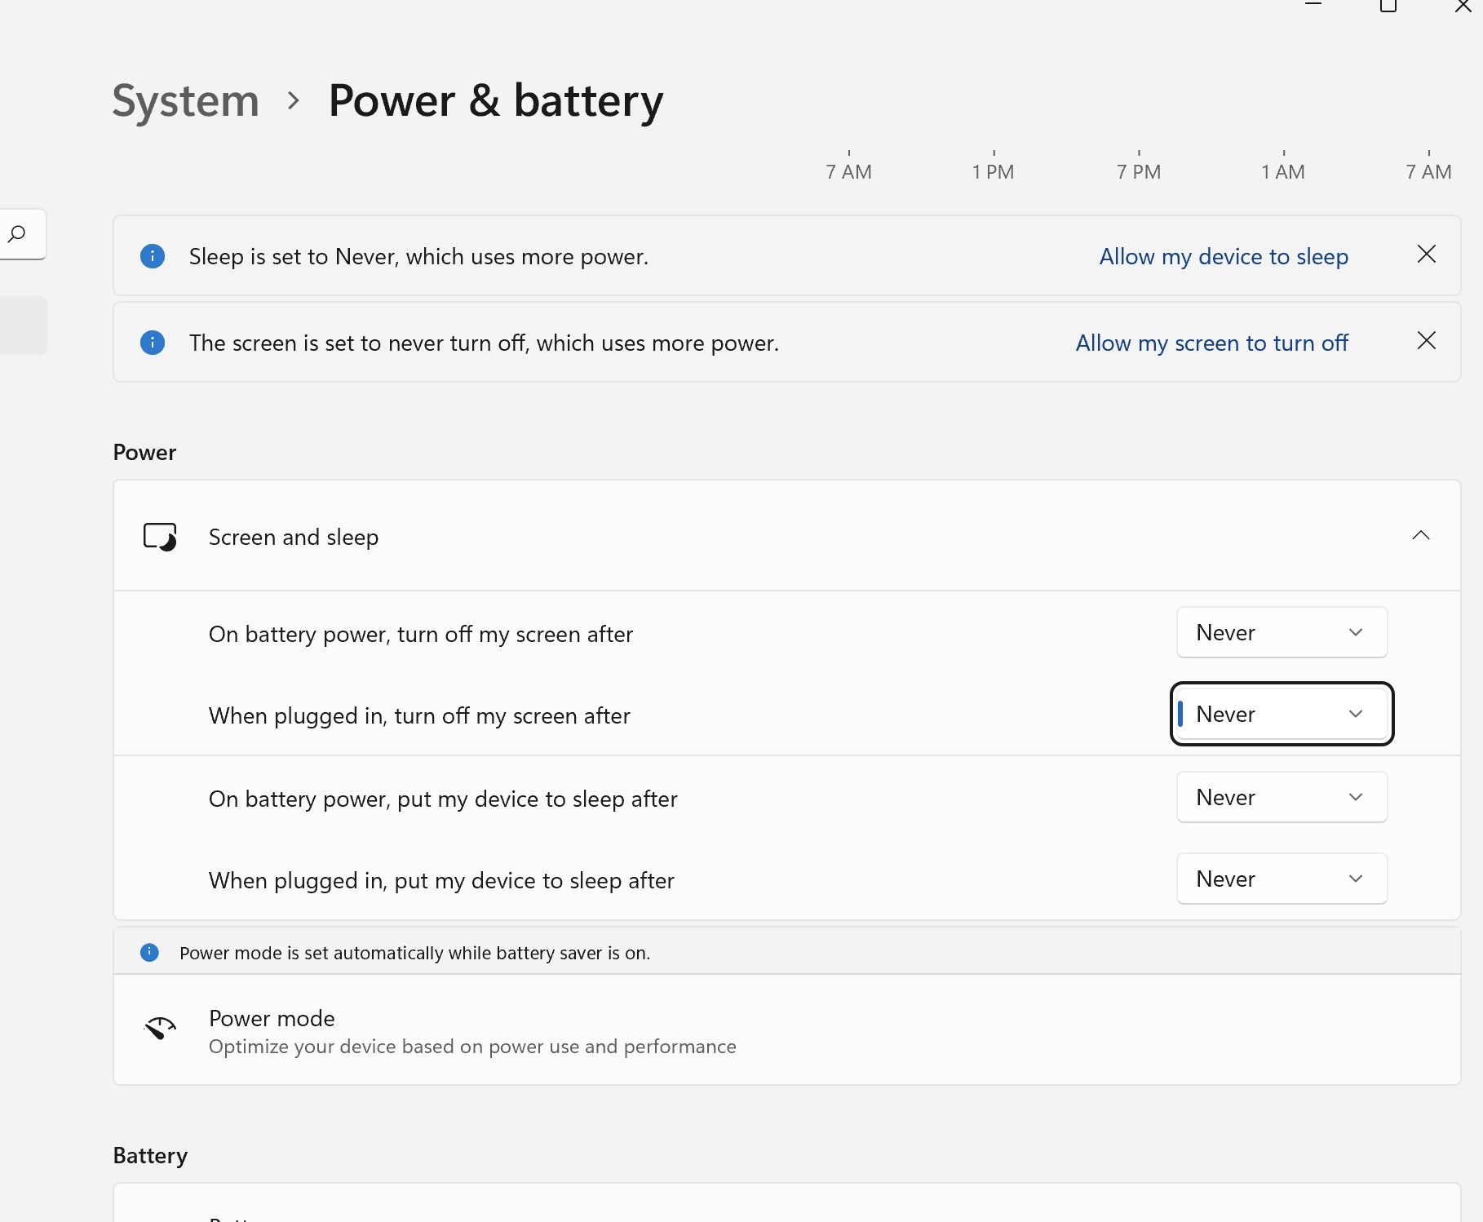Open battery power screen-off time dropdown
Viewport: 1483px width, 1222px height.
pos(1281,633)
